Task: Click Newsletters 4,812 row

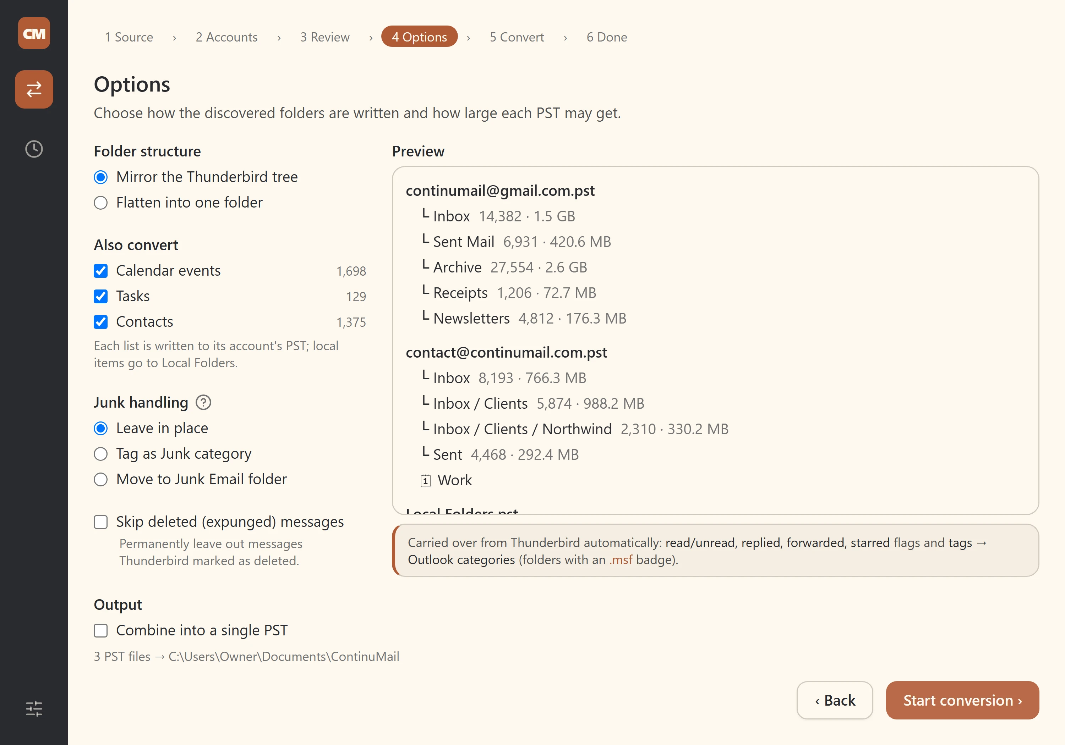Action: pos(524,318)
